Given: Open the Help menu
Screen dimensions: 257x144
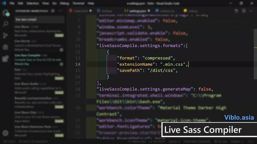Looking at the screenshot, I should pyautogui.click(x=91, y=3).
